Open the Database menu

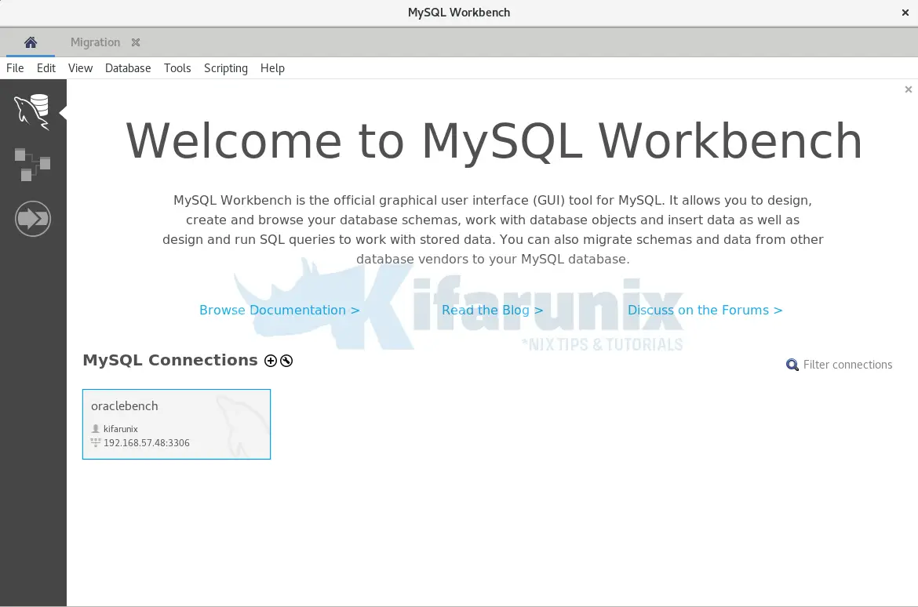pos(128,68)
